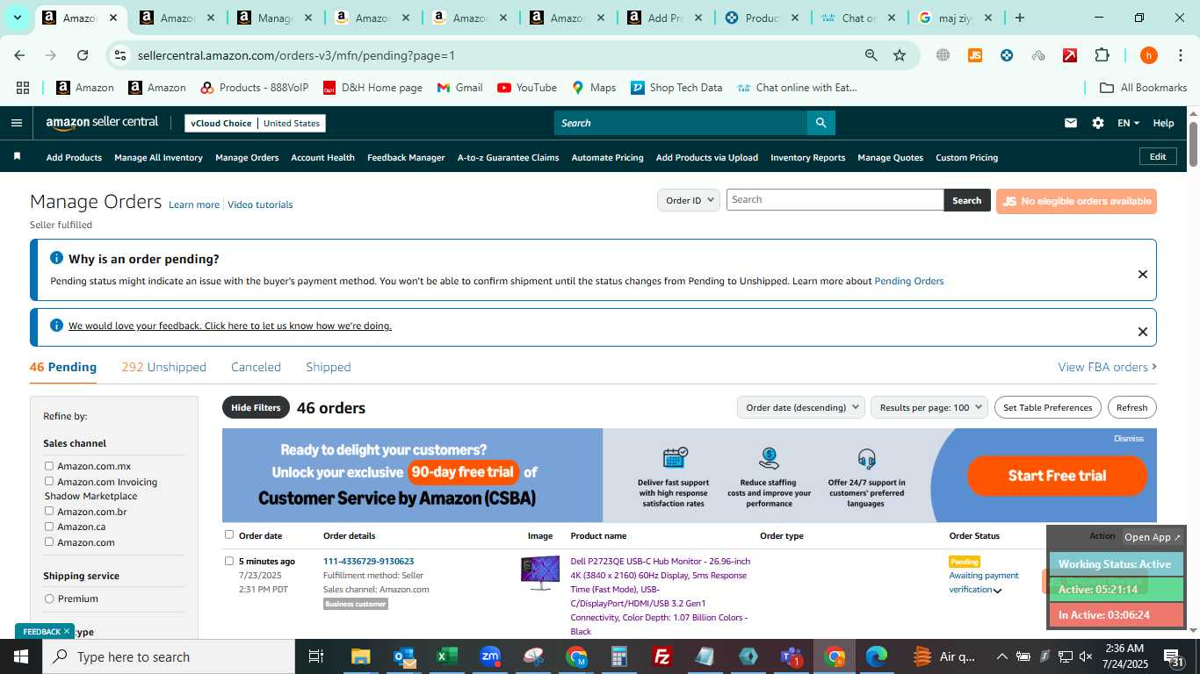Open order 111-4336729-9130623 link
The width and height of the screenshot is (1200, 674).
368,561
